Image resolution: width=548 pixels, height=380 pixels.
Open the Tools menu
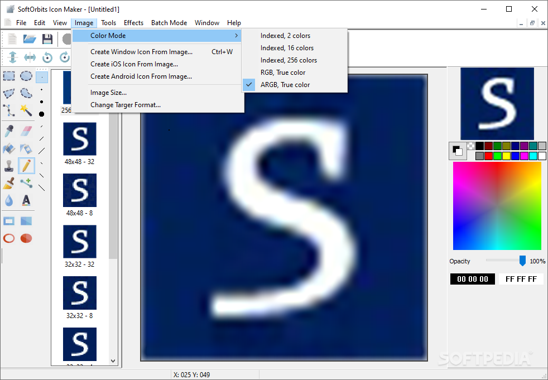tap(109, 23)
